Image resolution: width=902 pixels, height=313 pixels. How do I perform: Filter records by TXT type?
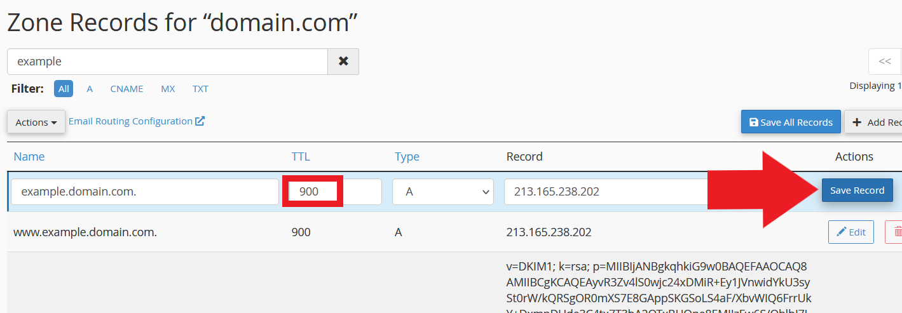200,89
